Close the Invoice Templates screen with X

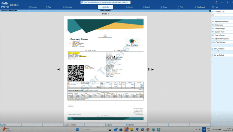[x=210, y=11]
